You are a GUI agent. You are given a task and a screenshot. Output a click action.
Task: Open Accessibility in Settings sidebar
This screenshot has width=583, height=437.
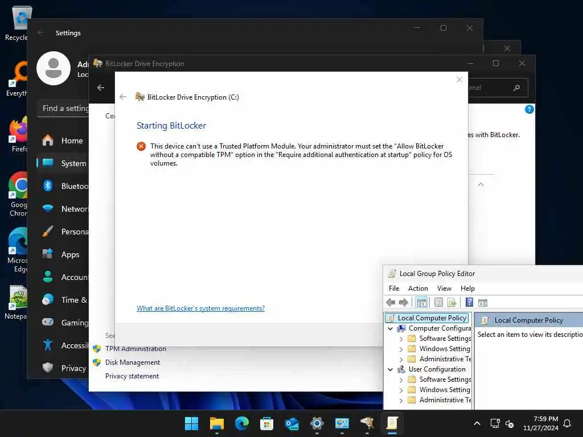(63, 345)
